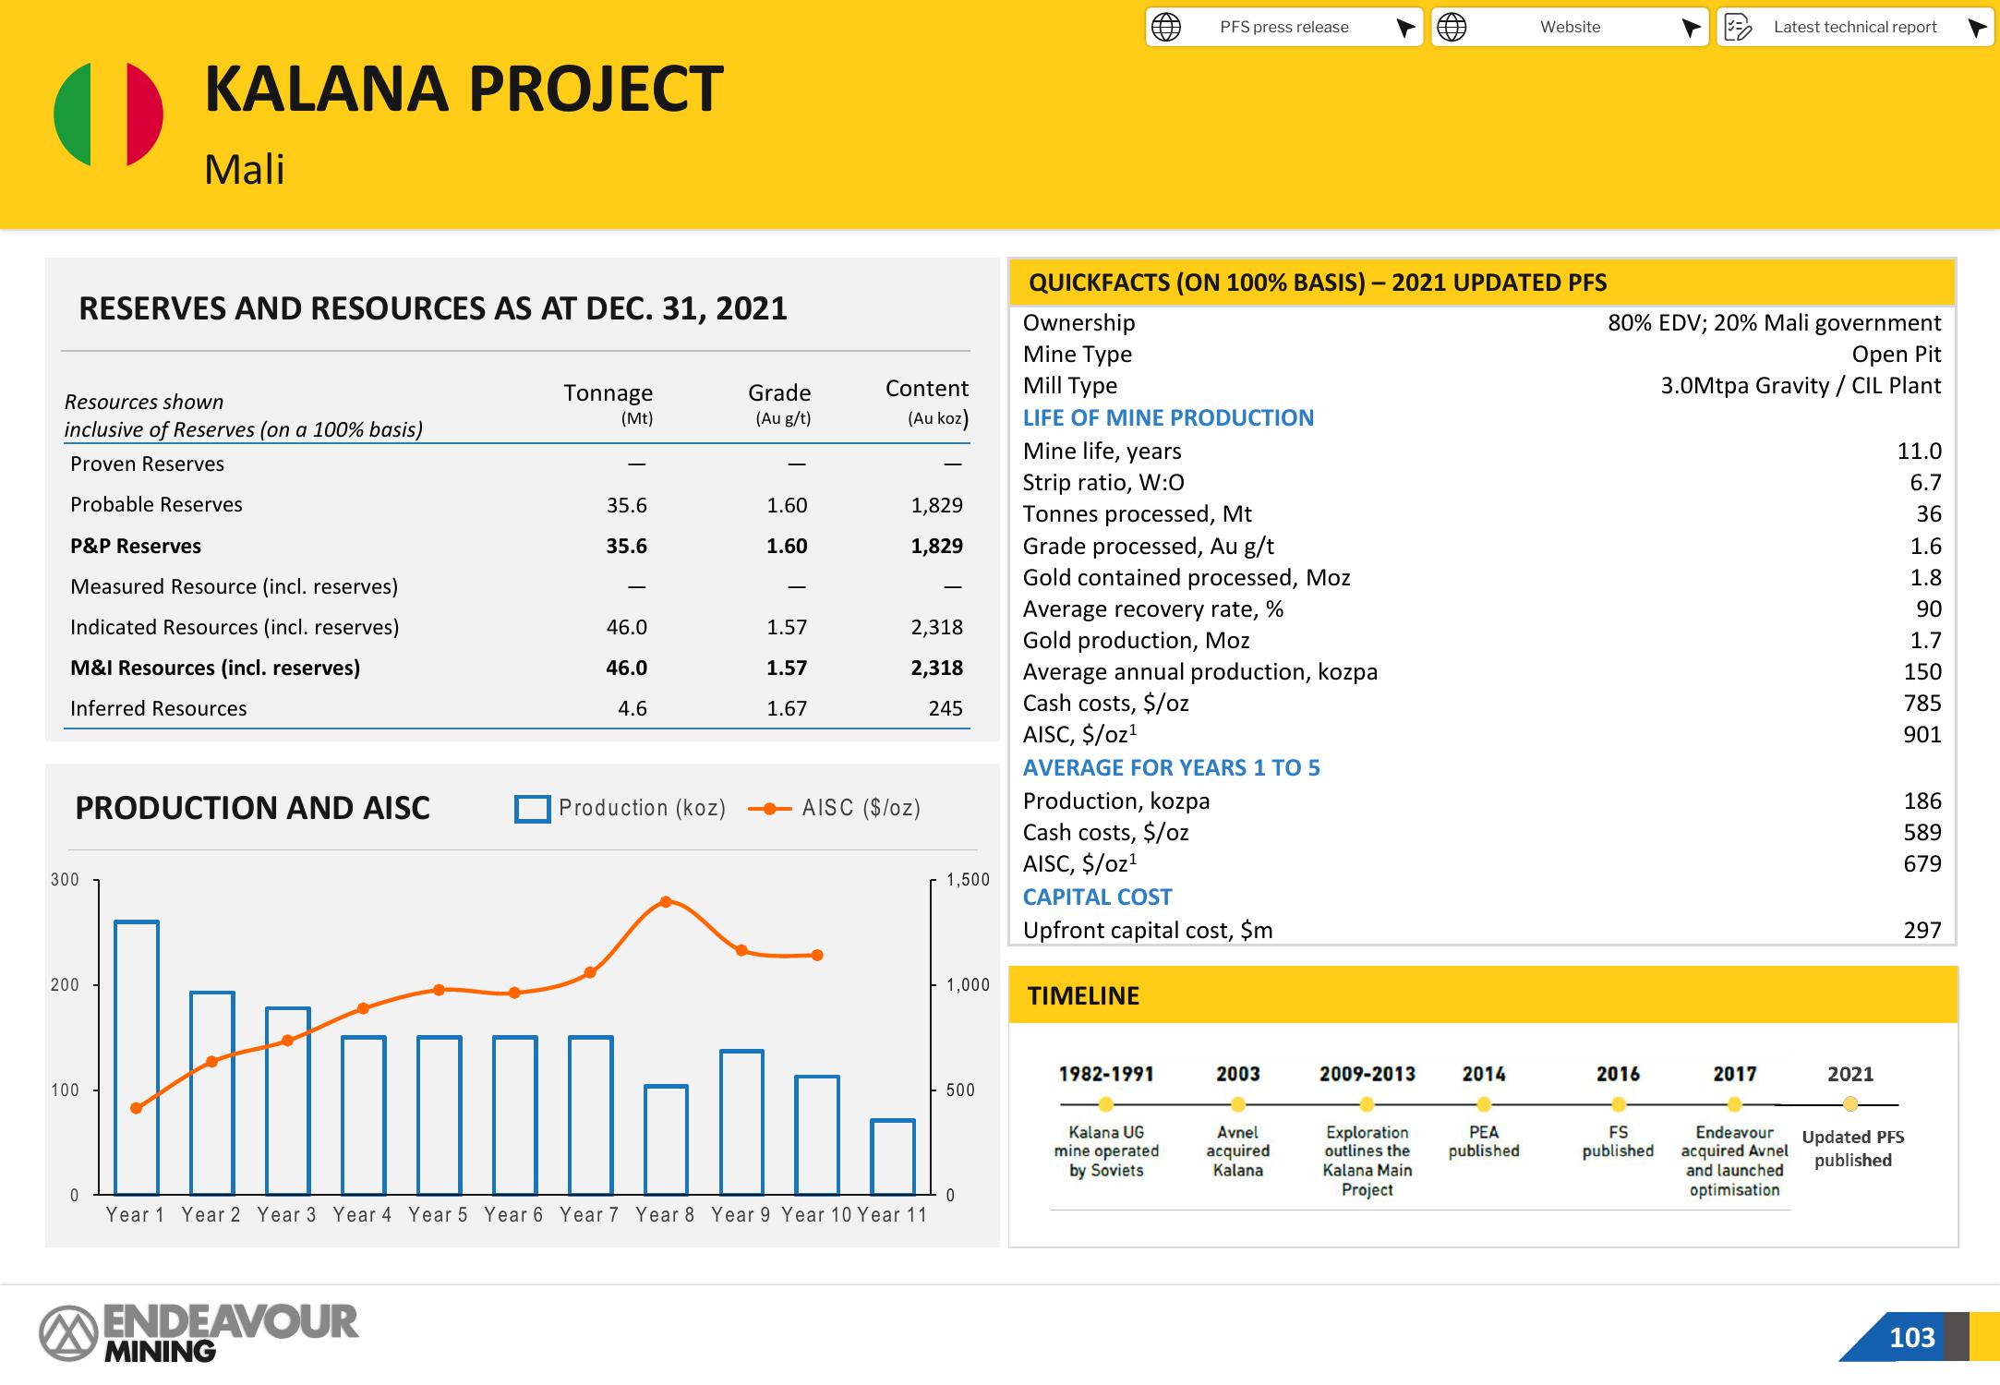2000x1385 pixels.
Task: Click the Year 1 AISC data point
Action: point(137,1108)
